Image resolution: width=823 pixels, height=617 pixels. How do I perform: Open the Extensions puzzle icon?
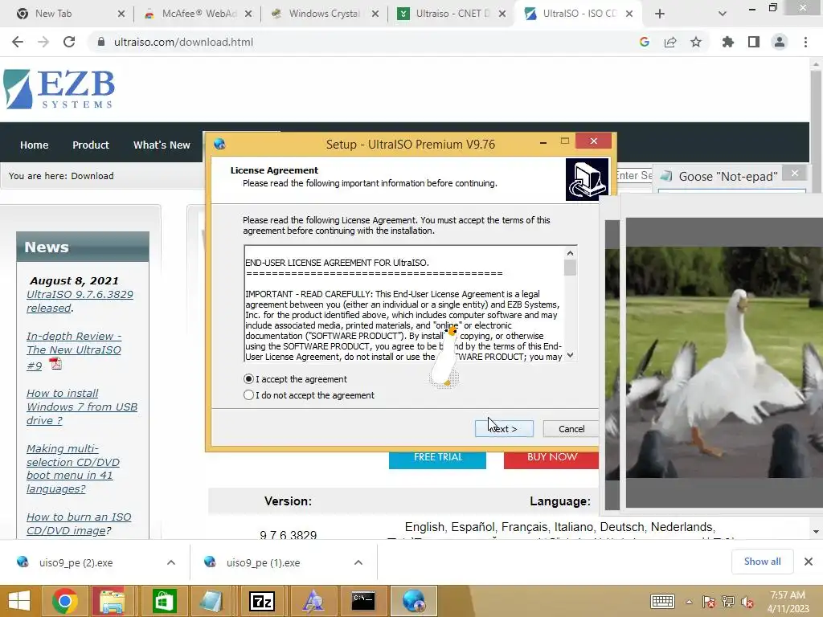pos(728,42)
